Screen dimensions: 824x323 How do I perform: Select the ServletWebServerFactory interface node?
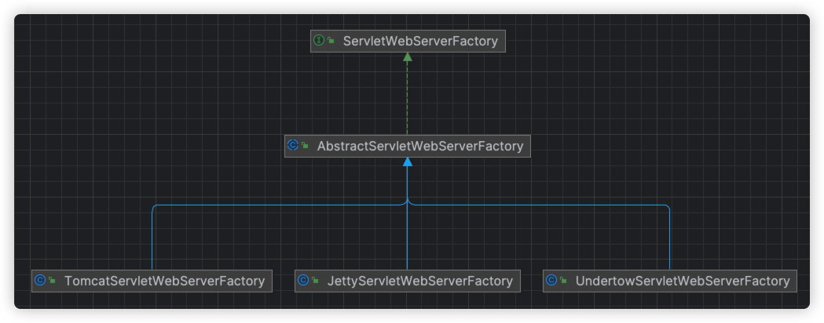coord(408,41)
